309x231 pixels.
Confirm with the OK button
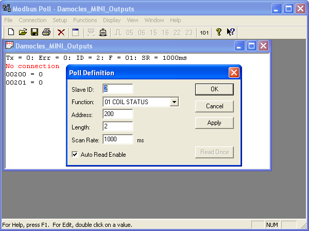214,89
